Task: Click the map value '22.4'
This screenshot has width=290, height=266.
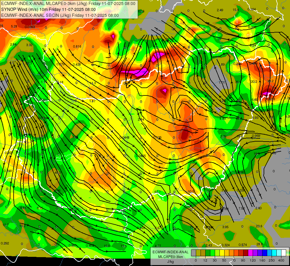Action: click(x=239, y=118)
